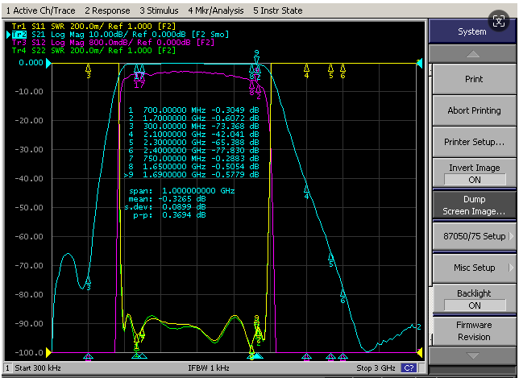
Task: Click the cyan reference level arrow at 0.000
Action: (48, 63)
